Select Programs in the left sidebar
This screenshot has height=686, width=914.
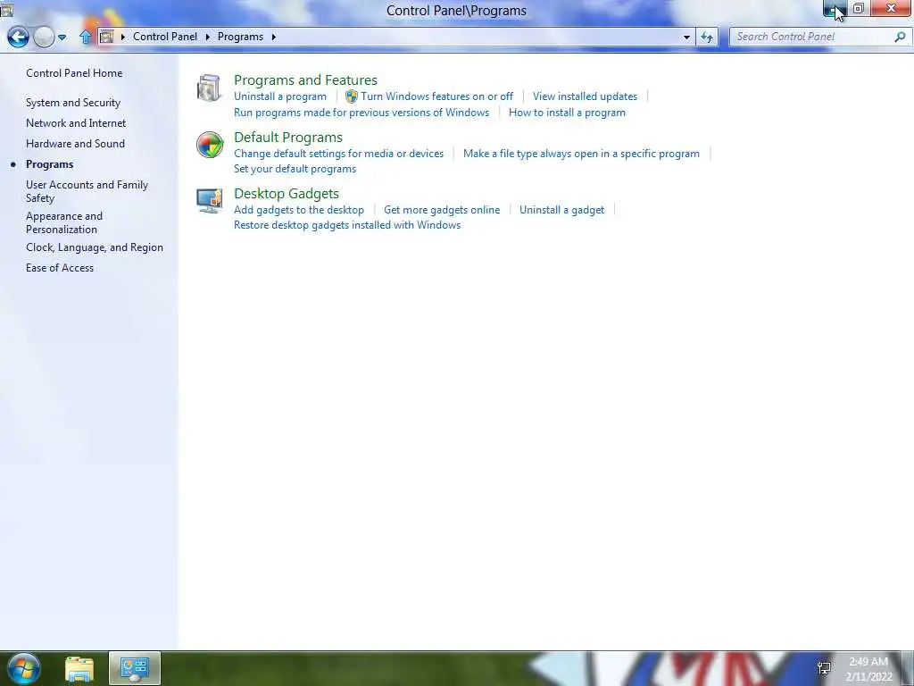[x=50, y=164]
